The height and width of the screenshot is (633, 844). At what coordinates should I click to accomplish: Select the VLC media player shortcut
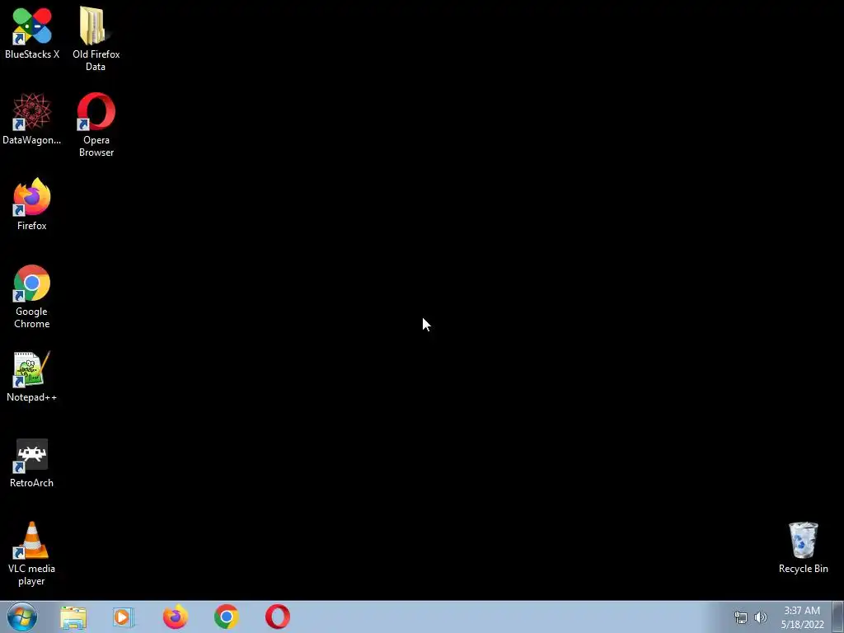(x=32, y=554)
